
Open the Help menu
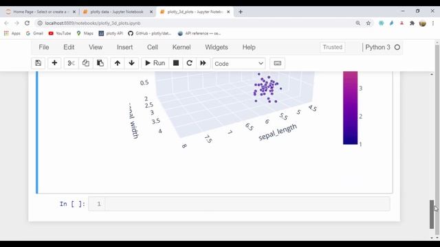(x=249, y=47)
